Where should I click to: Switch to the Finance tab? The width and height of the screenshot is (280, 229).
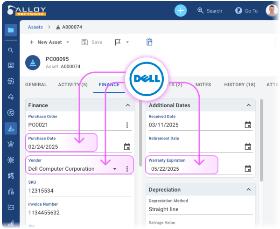(109, 84)
